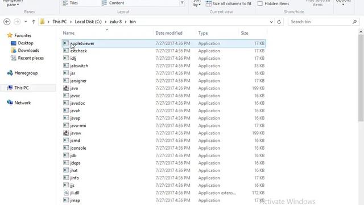Click the jar application icon
The width and height of the screenshot is (364, 205).
(x=66, y=73)
